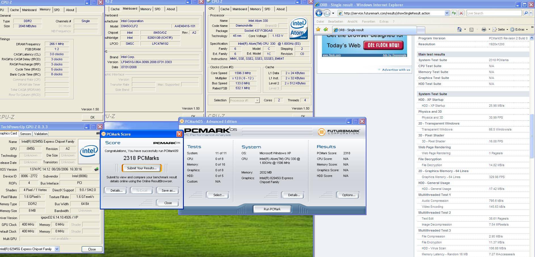Add page to favorites icon
The width and height of the screenshot is (535, 257).
pyautogui.click(x=326, y=29)
